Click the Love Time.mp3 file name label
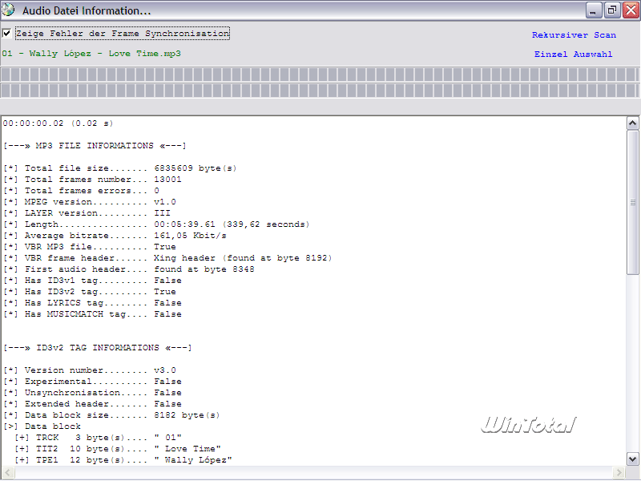The height and width of the screenshot is (481, 641). click(x=91, y=54)
